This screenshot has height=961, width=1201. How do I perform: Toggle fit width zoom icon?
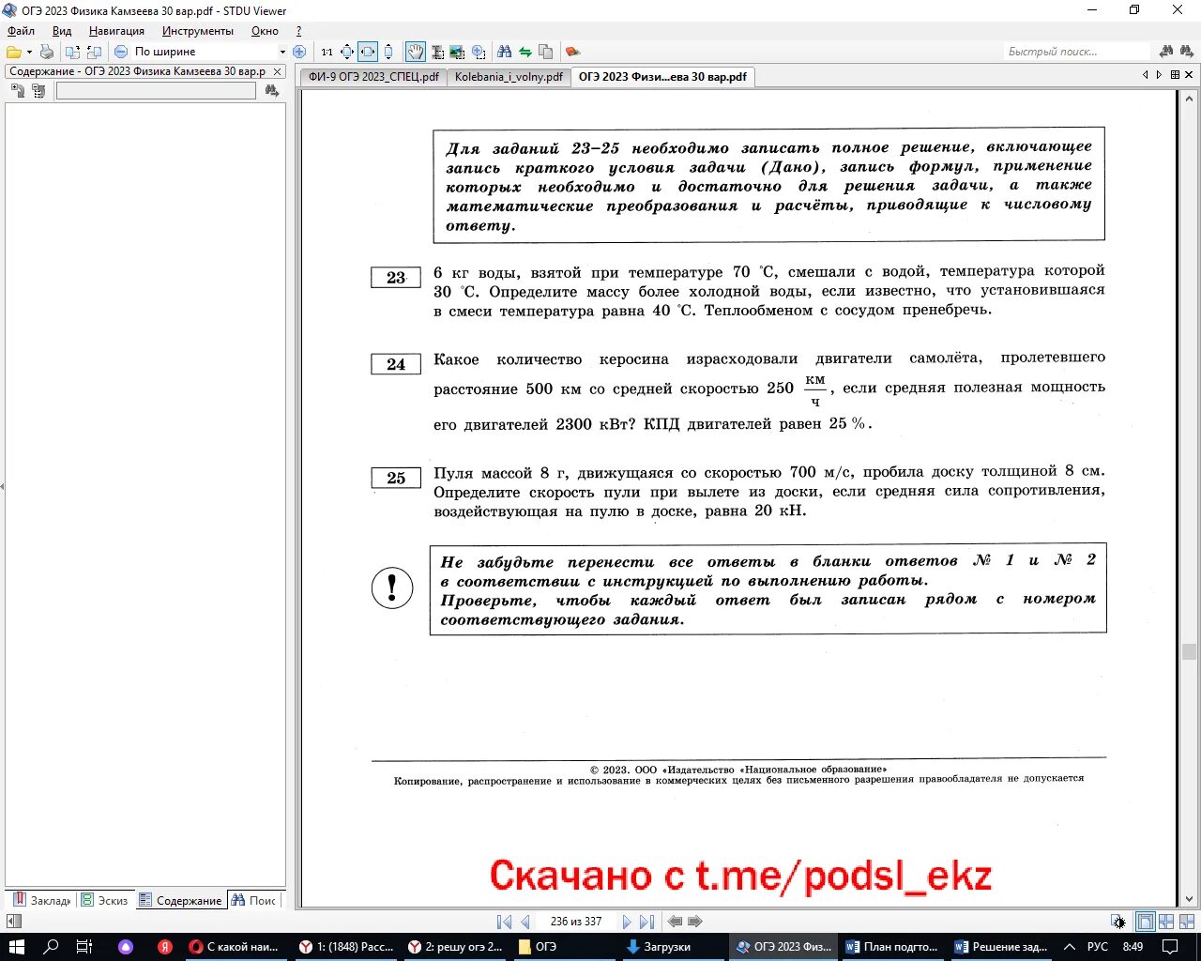pos(368,52)
